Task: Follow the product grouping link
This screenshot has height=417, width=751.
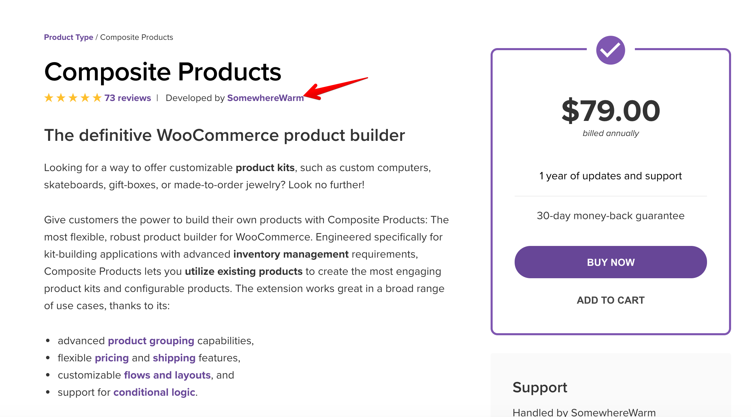Action: [x=151, y=341]
